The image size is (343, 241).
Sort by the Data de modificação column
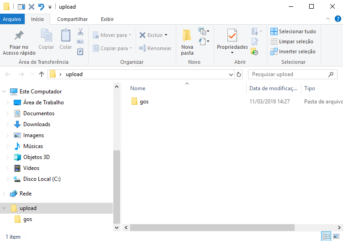pos(273,88)
